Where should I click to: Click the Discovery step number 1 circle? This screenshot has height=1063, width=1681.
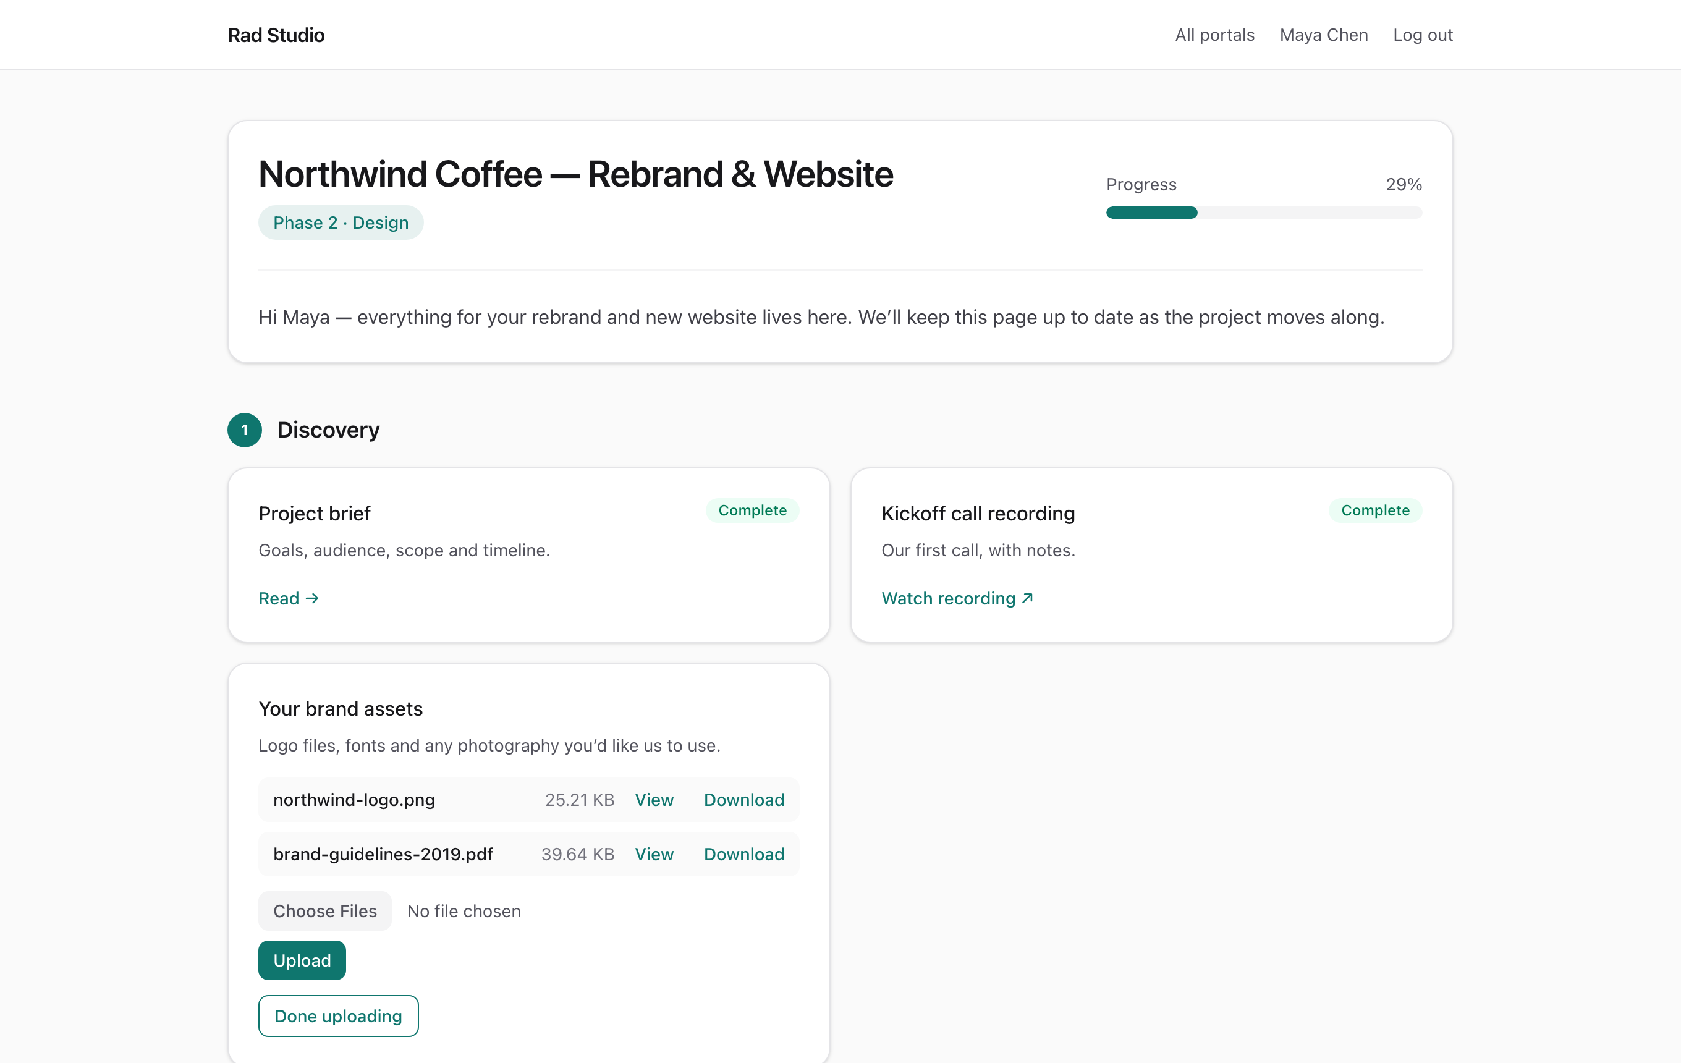[244, 430]
